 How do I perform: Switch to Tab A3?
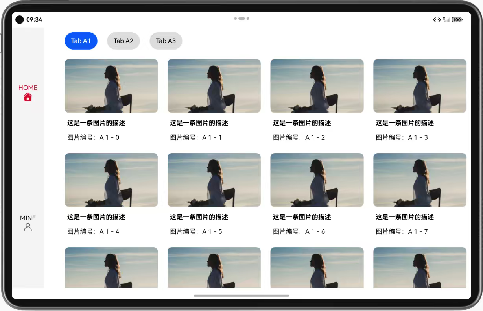point(166,41)
